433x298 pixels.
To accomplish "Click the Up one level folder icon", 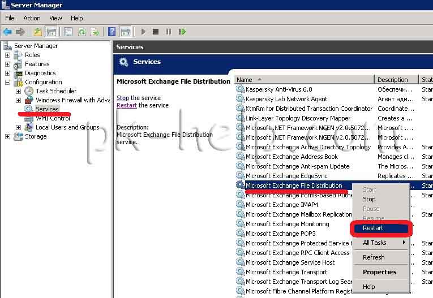I will click(x=38, y=32).
